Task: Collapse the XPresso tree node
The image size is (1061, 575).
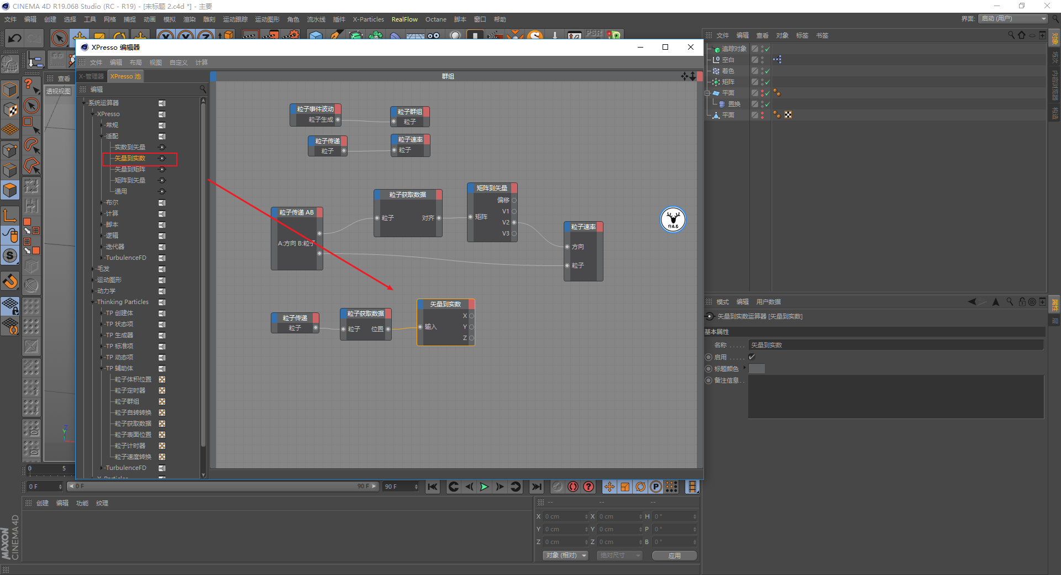Action: (x=93, y=114)
